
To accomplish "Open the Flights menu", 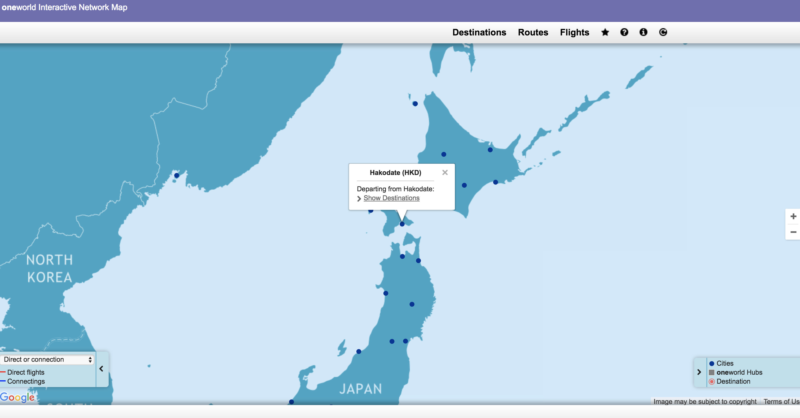I will pos(574,32).
